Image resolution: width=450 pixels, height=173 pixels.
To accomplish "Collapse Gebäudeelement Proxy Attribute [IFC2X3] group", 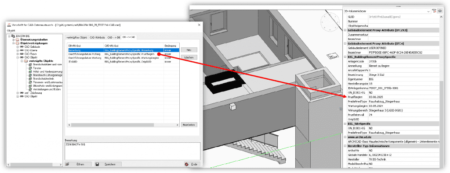I will [x=345, y=30].
